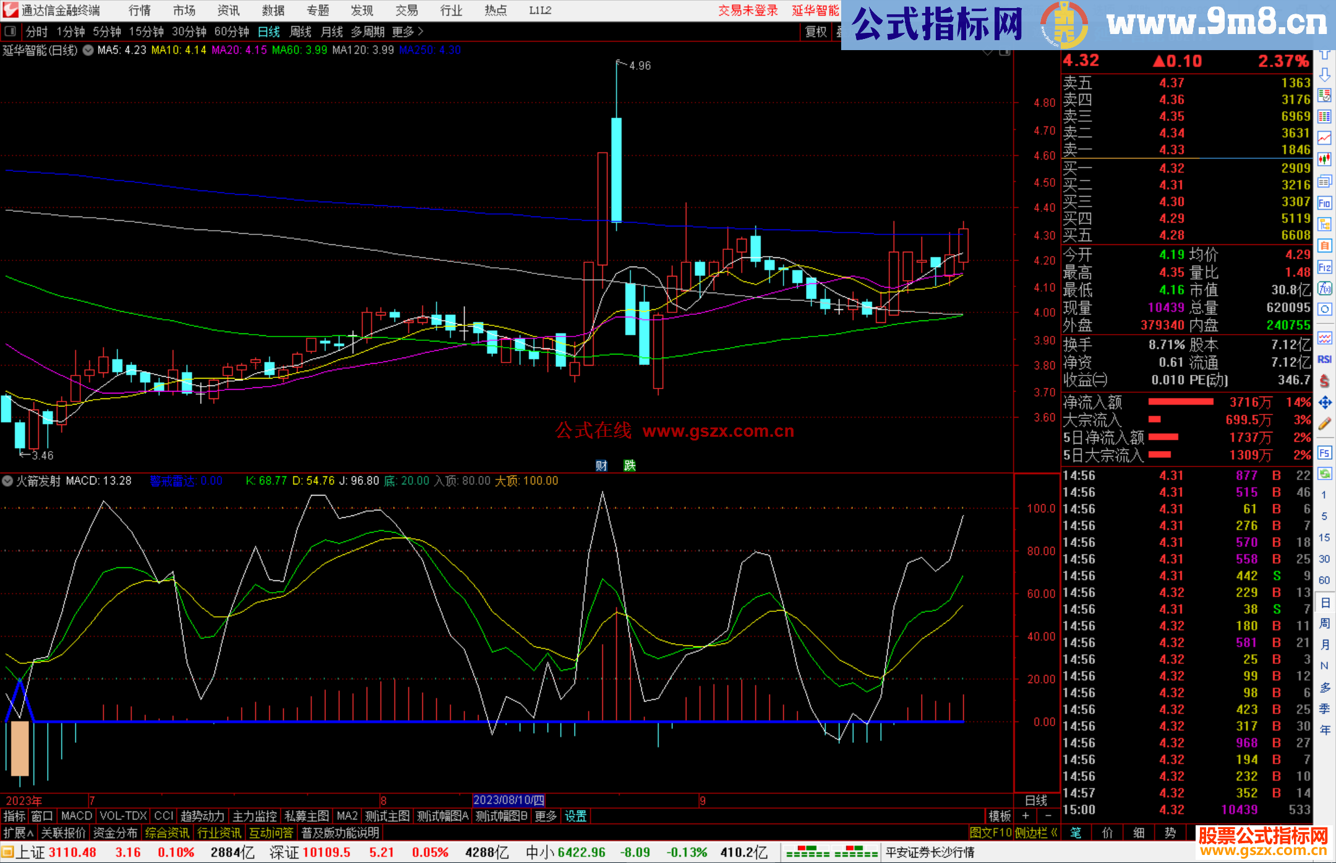Click the 交易未登录 login link
Viewport: 1336px width, 863px height.
tap(748, 11)
